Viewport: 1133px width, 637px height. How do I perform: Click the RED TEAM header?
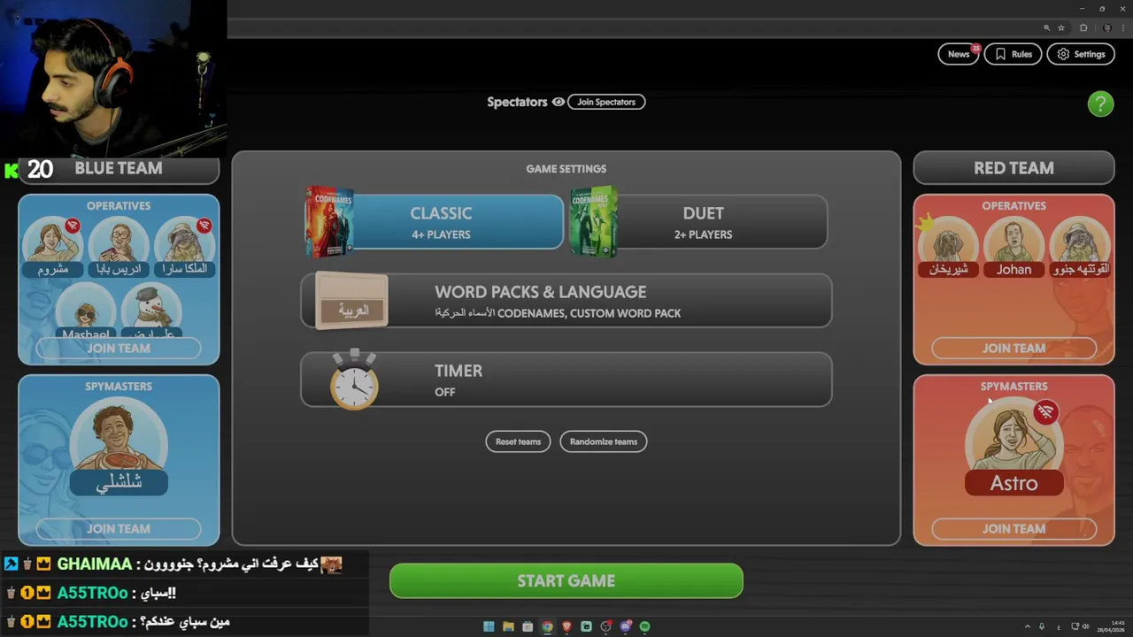pos(1014,168)
